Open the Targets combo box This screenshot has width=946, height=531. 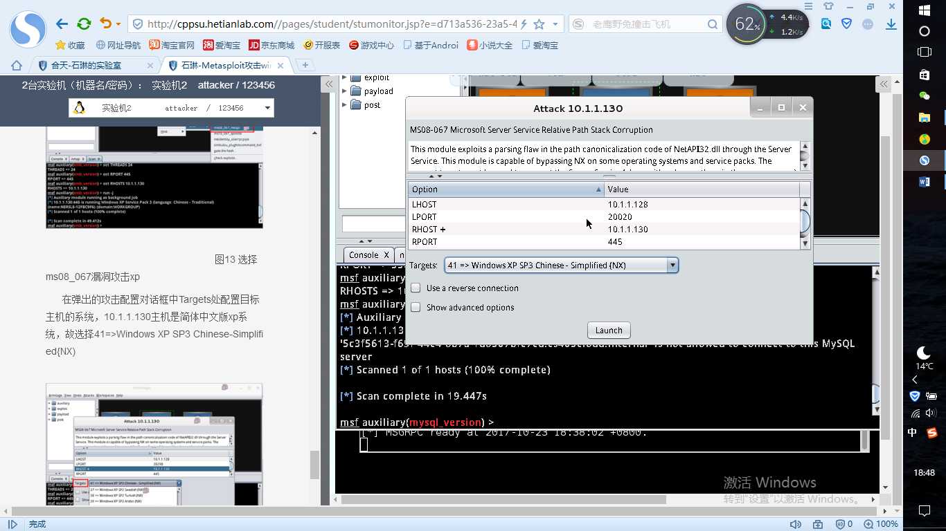tap(561, 265)
